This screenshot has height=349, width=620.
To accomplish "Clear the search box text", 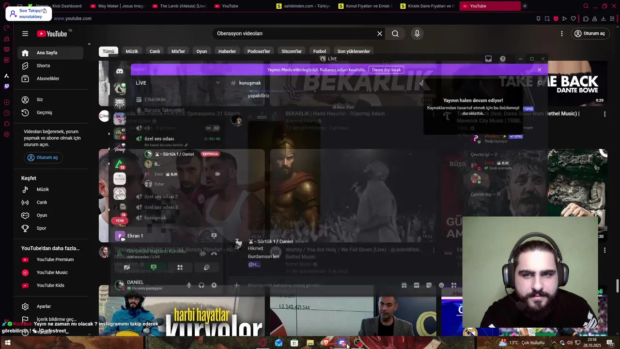I will tap(380, 33).
